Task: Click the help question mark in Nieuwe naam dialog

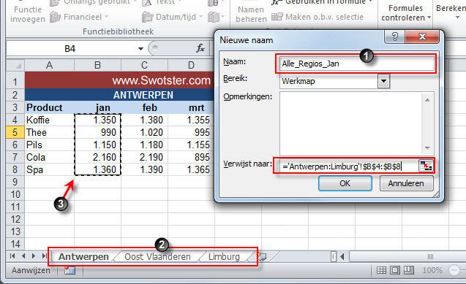Action: 395,37
